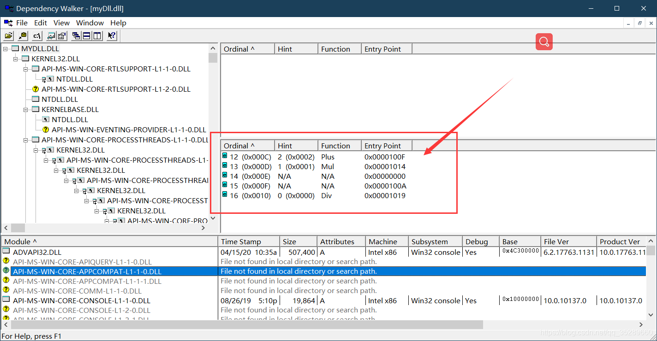The height and width of the screenshot is (341, 657).
Task: Click the tree pane vertical scrollbar up arrow
Action: [x=213, y=48]
